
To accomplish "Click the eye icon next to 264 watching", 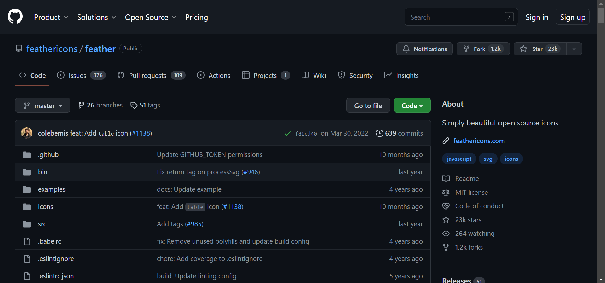I will click(446, 234).
